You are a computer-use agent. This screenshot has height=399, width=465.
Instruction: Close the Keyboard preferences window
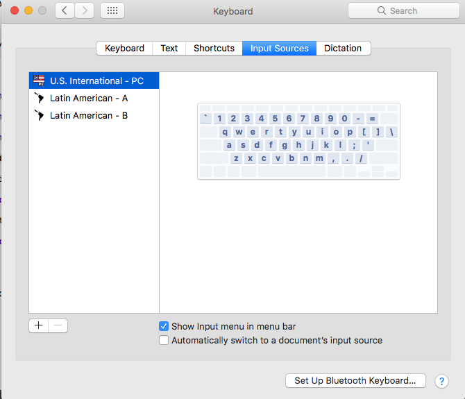click(x=15, y=10)
